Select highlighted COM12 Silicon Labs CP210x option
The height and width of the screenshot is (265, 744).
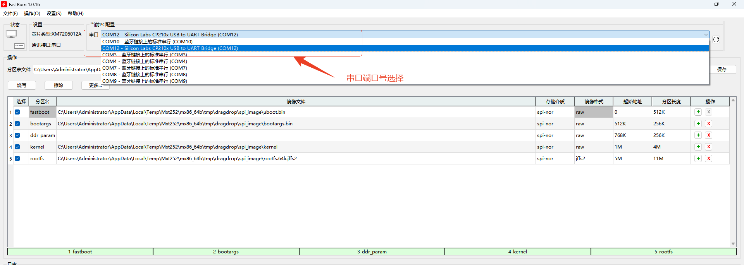click(x=405, y=48)
